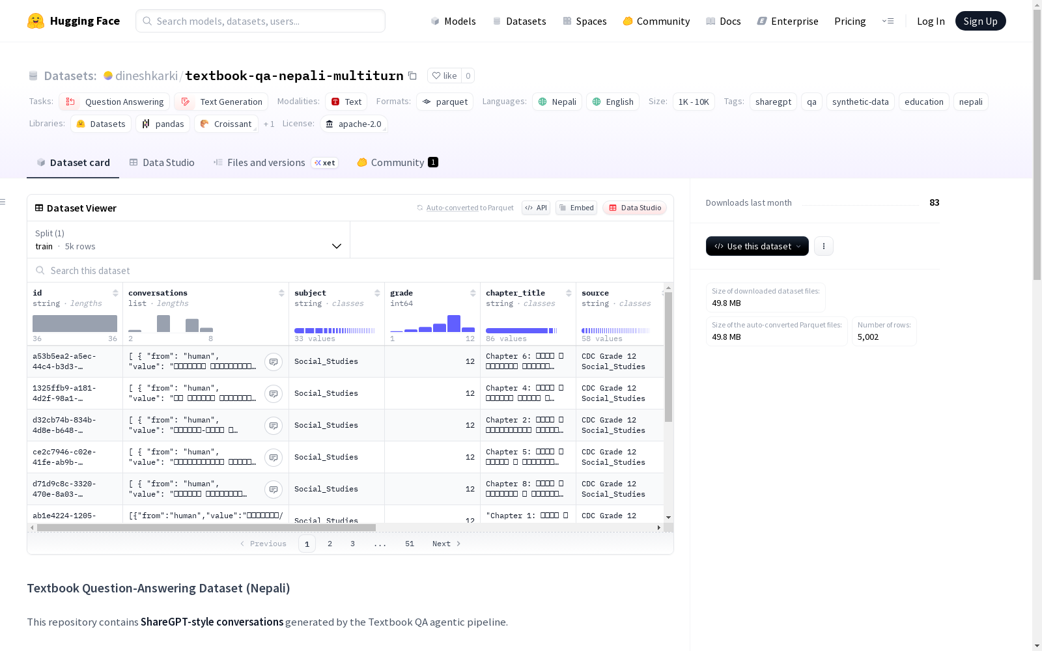
Task: Open conversation preview for row d32cb74b
Action: [x=274, y=426]
